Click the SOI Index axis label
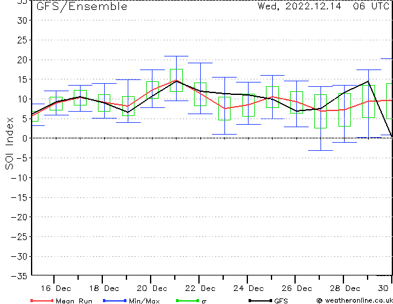Screen dimensions: 393x304 (x=9, y=143)
